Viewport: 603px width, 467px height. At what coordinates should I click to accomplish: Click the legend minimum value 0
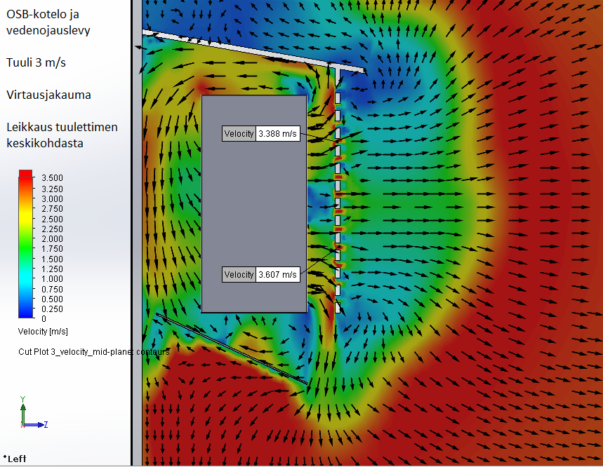(44, 318)
